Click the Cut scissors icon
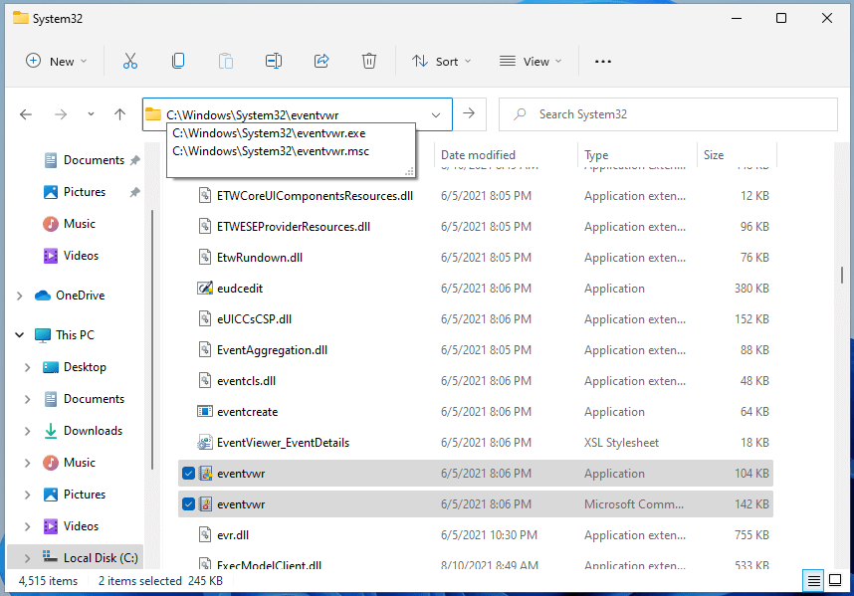This screenshot has width=854, height=596. point(130,61)
